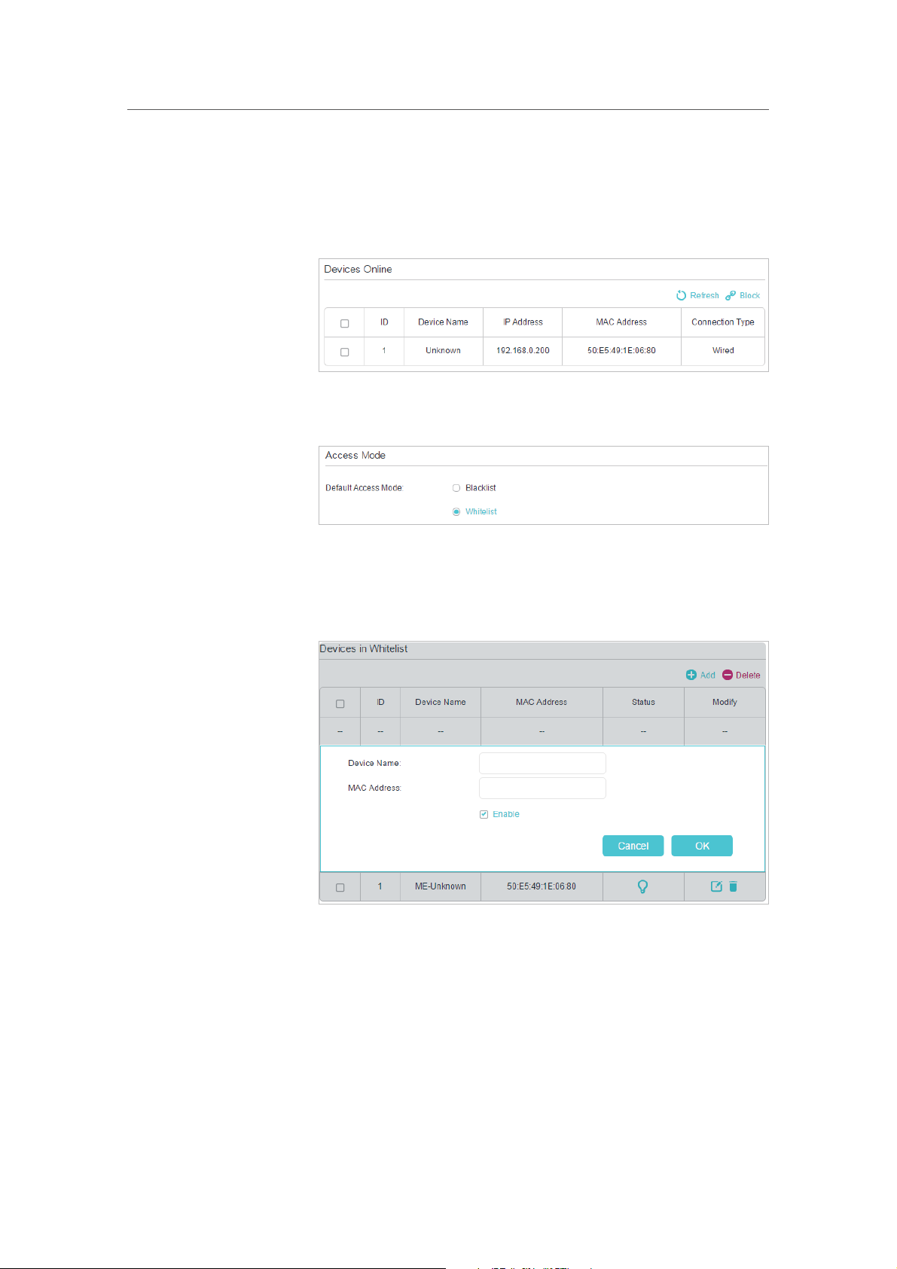Check the select-all box in Devices Online header

[345, 323]
